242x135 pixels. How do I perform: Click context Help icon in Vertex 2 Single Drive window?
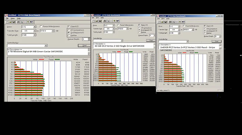pyautogui.click(x=118, y=21)
